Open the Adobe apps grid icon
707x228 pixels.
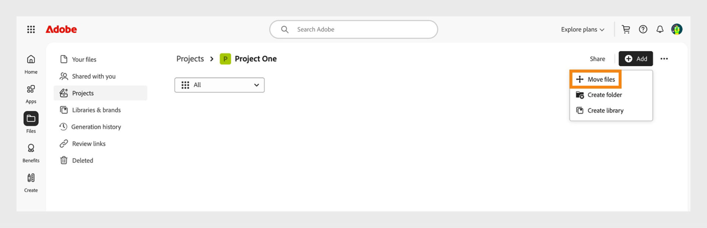tap(31, 29)
